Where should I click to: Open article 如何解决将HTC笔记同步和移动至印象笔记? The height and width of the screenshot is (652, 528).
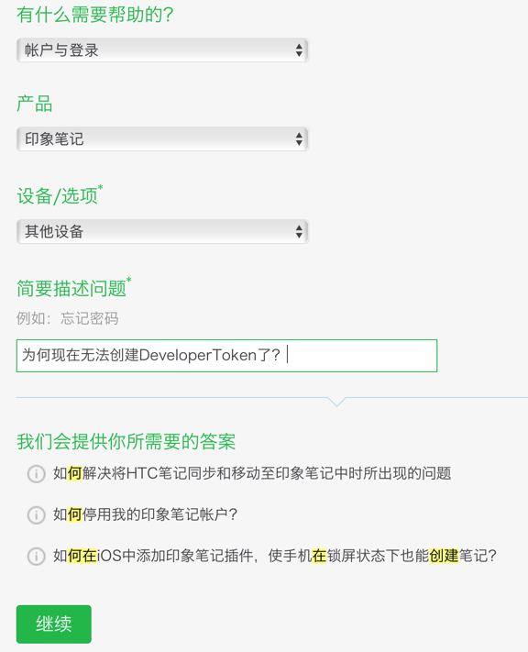pos(252,473)
